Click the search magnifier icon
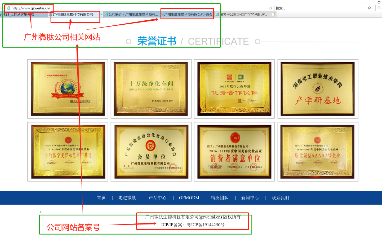 369,8
